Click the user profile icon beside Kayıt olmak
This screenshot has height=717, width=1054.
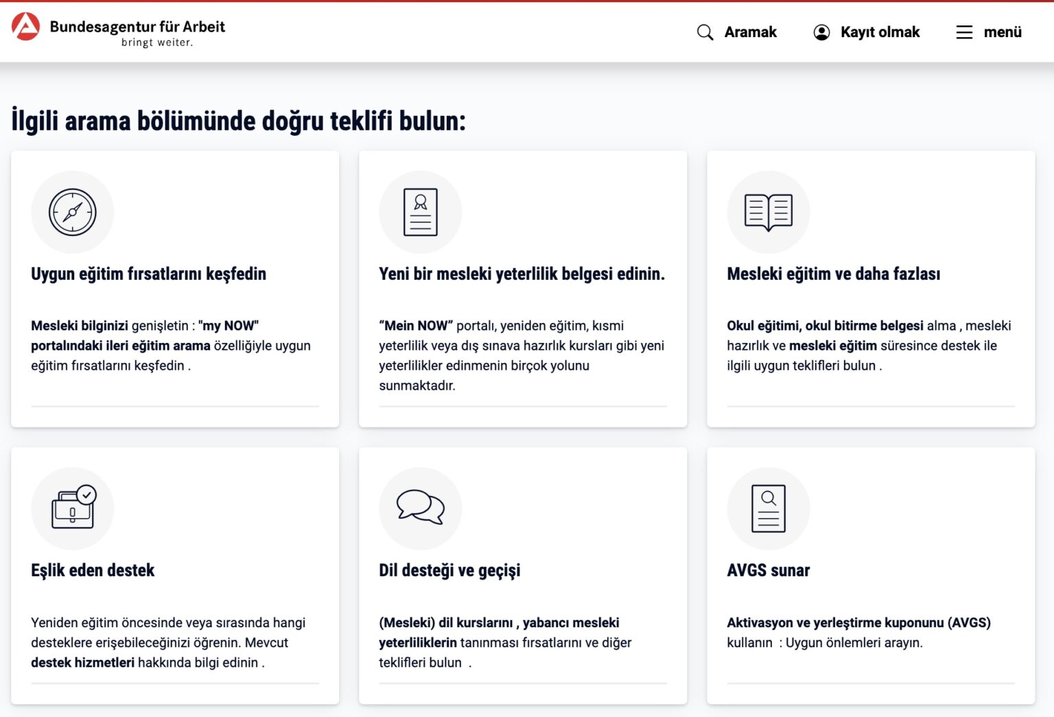pos(821,32)
